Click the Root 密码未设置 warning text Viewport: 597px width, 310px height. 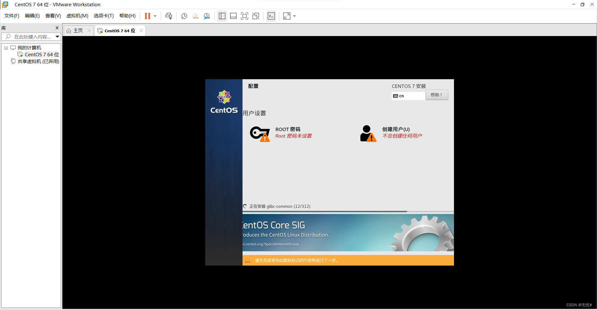point(293,136)
